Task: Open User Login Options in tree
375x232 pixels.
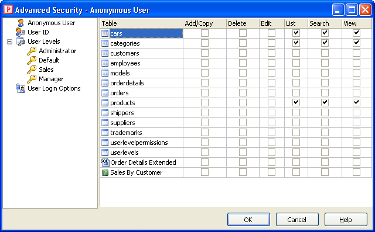Action: coord(54,88)
